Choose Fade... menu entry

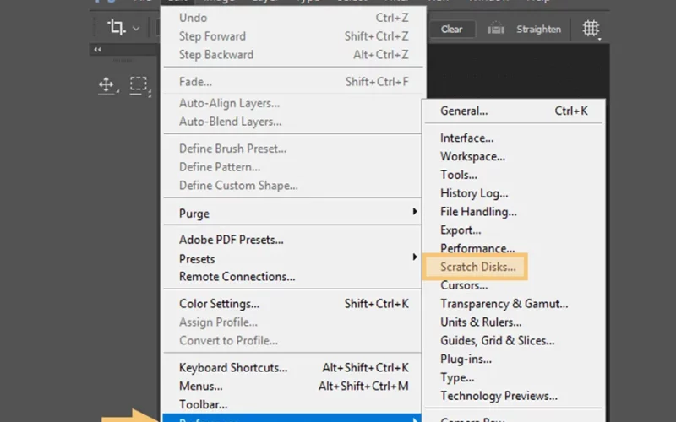click(x=293, y=81)
